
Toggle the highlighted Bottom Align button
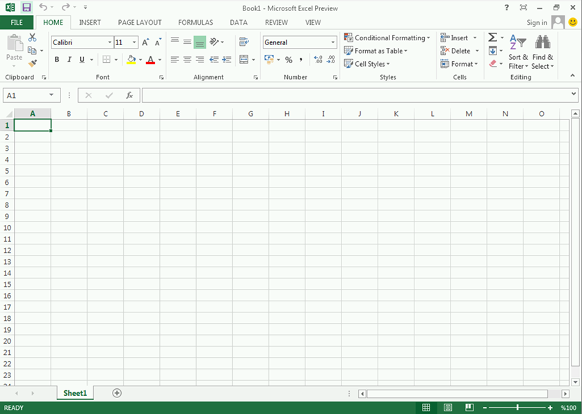[200, 42]
